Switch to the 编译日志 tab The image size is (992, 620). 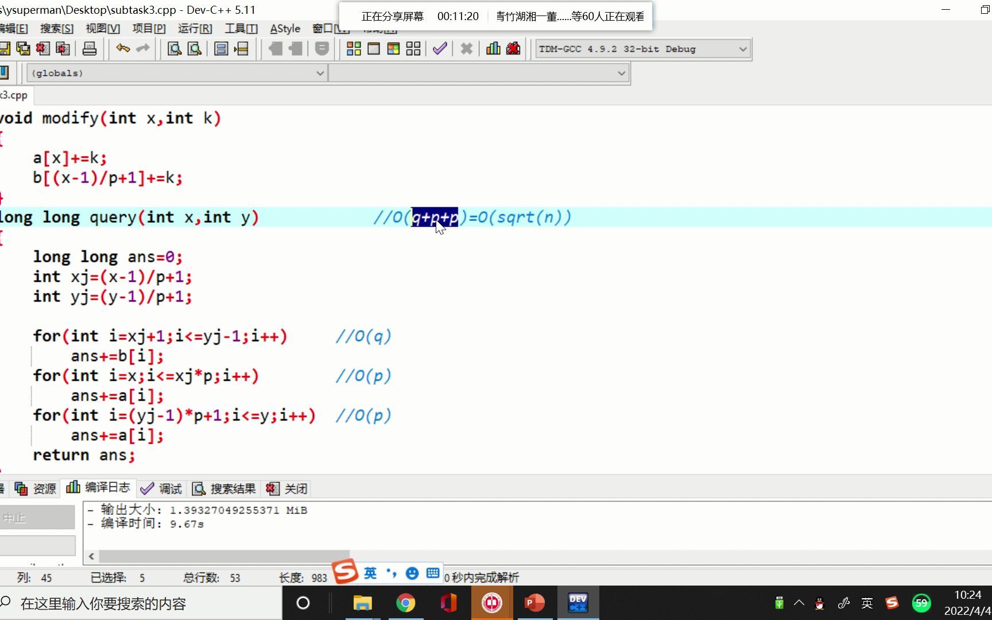[99, 487]
